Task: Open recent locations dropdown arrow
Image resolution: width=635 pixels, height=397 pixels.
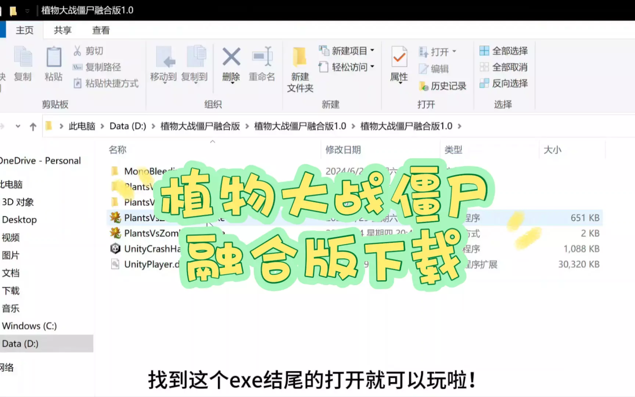Action: coord(18,126)
